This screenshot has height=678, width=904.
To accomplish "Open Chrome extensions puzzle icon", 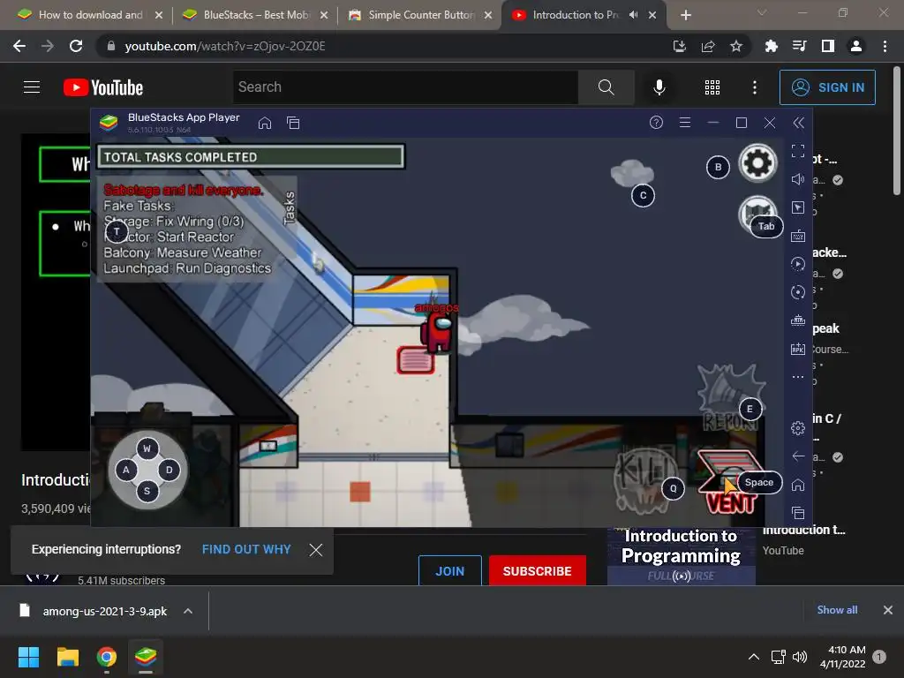I will click(x=772, y=46).
